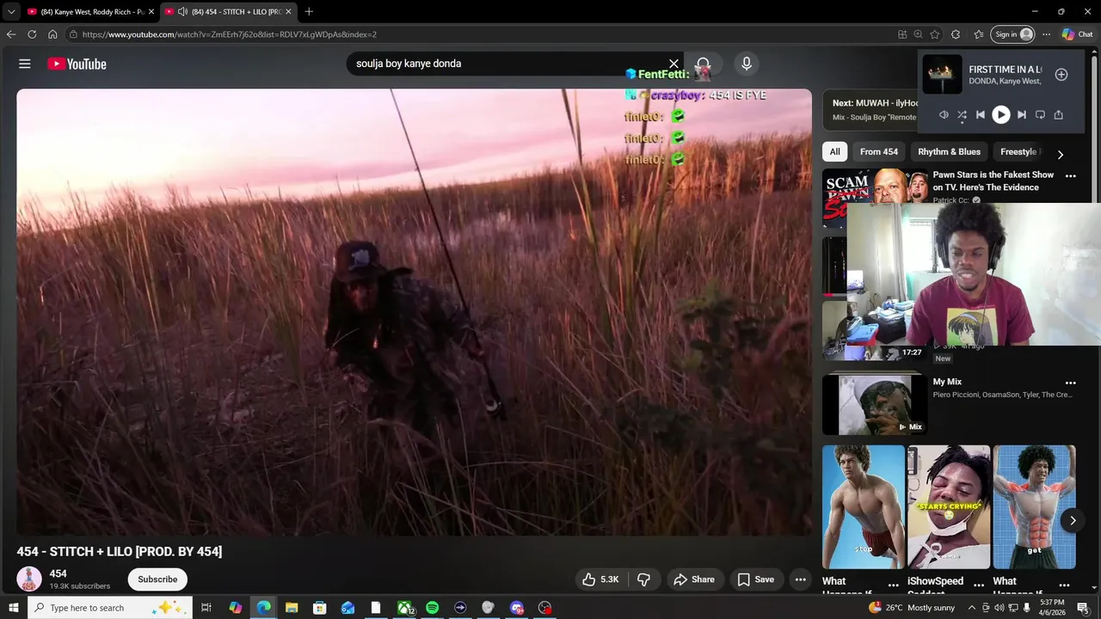Skip to next track in mini player
Screen dimensions: 1101x619
(x=1021, y=114)
